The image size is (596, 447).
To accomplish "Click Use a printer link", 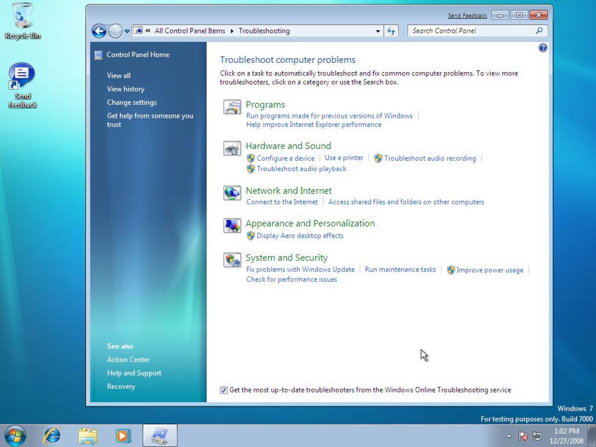I will coord(344,158).
